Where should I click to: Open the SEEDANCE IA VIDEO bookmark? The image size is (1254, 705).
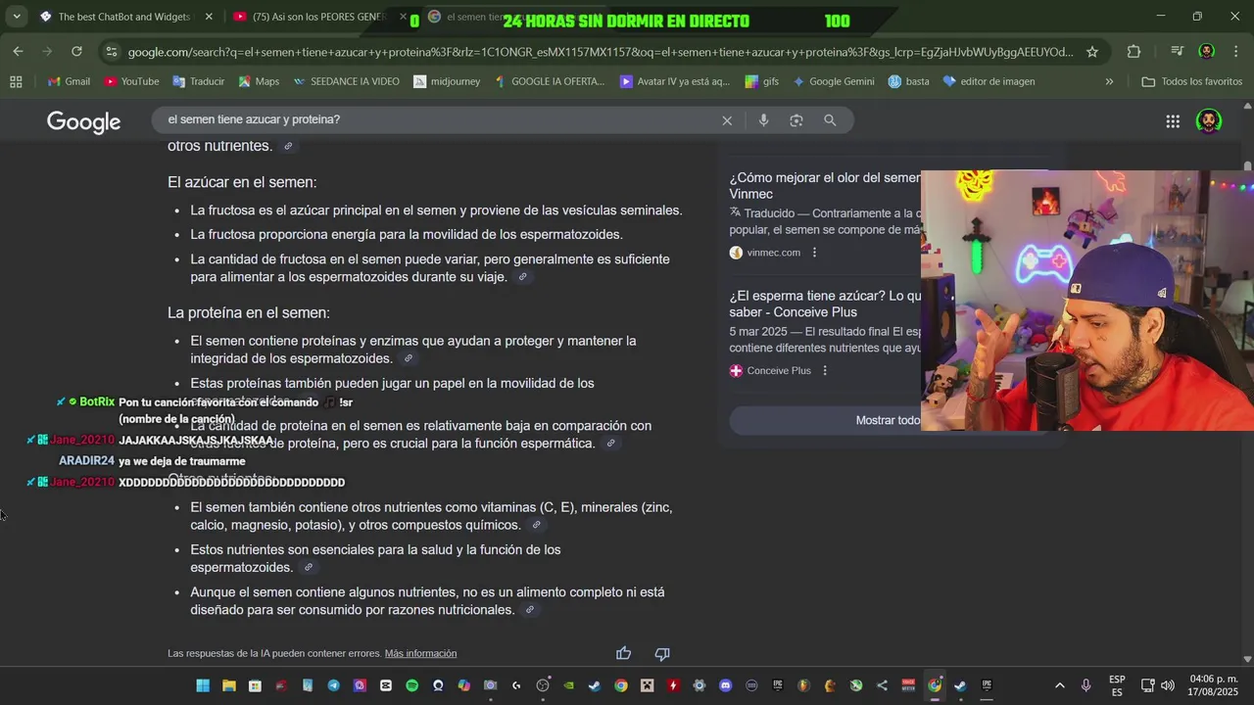[x=346, y=81]
